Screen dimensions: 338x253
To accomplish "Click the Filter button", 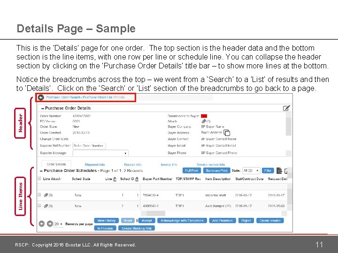I will pyautogui.click(x=268, y=171).
